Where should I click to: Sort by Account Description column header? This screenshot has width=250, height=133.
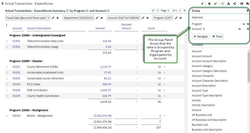click(39, 28)
